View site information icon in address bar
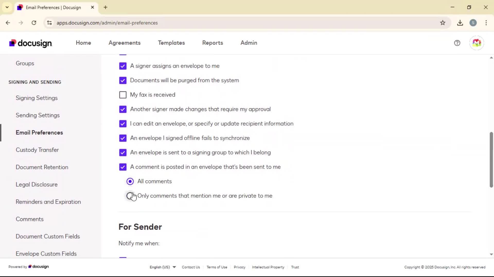The width and height of the screenshot is (494, 277). point(49,23)
